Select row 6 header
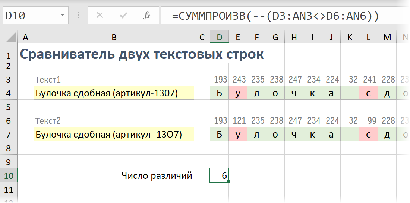The height and width of the screenshot is (203, 410). point(9,120)
